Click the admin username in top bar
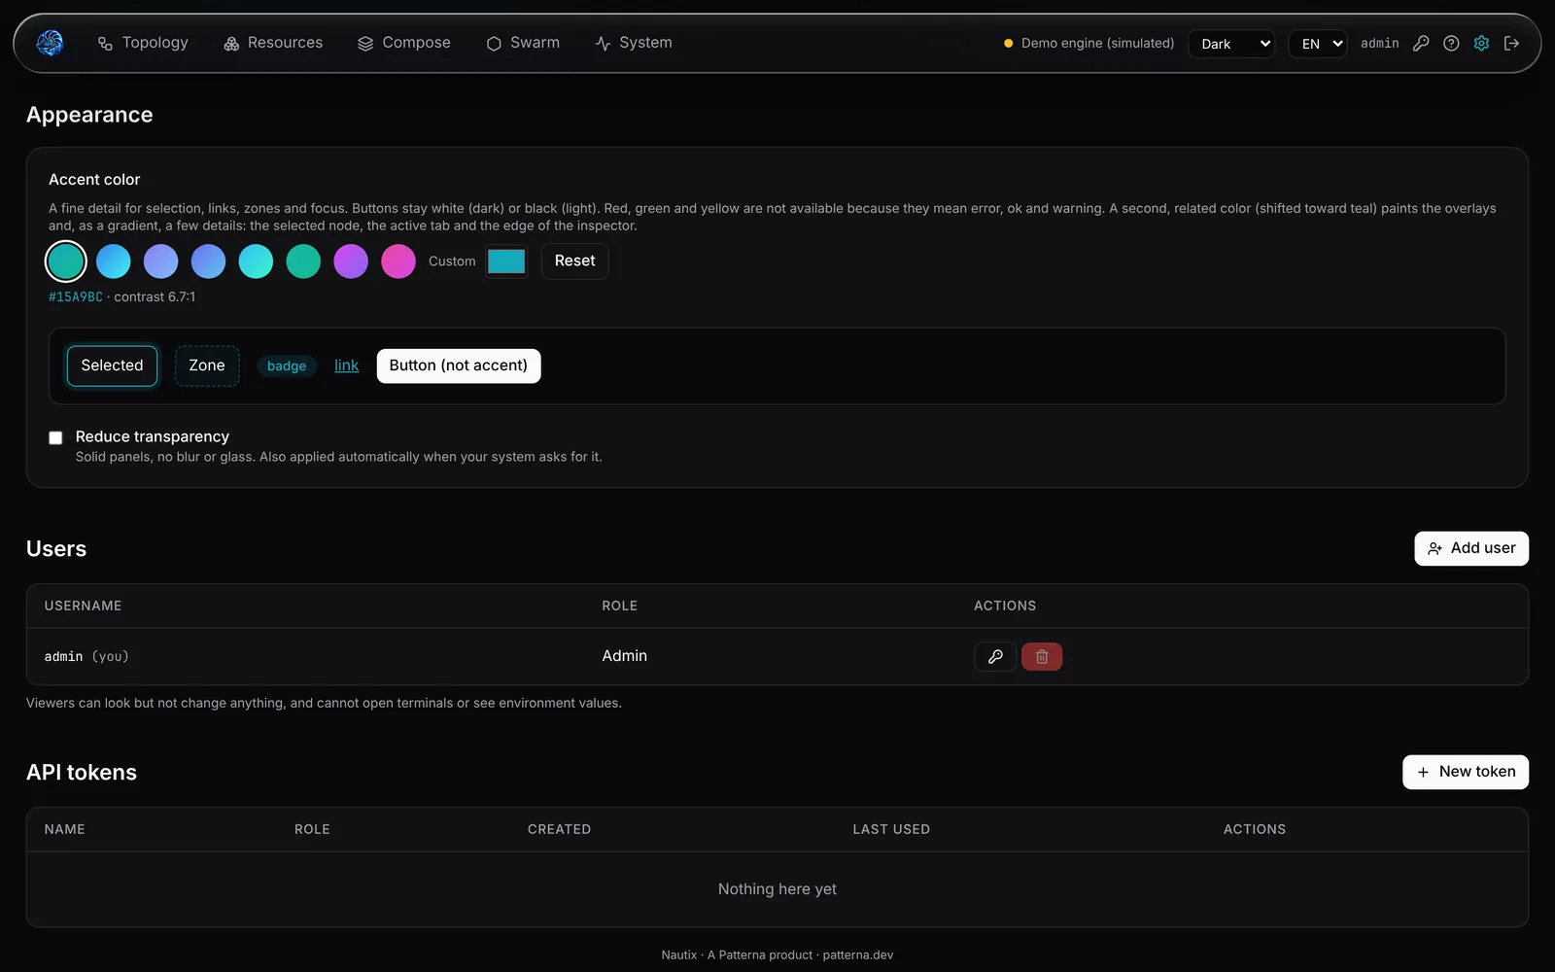 click(x=1380, y=43)
